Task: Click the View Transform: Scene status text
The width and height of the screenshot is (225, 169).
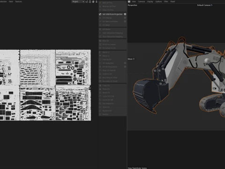Action: click(137, 168)
